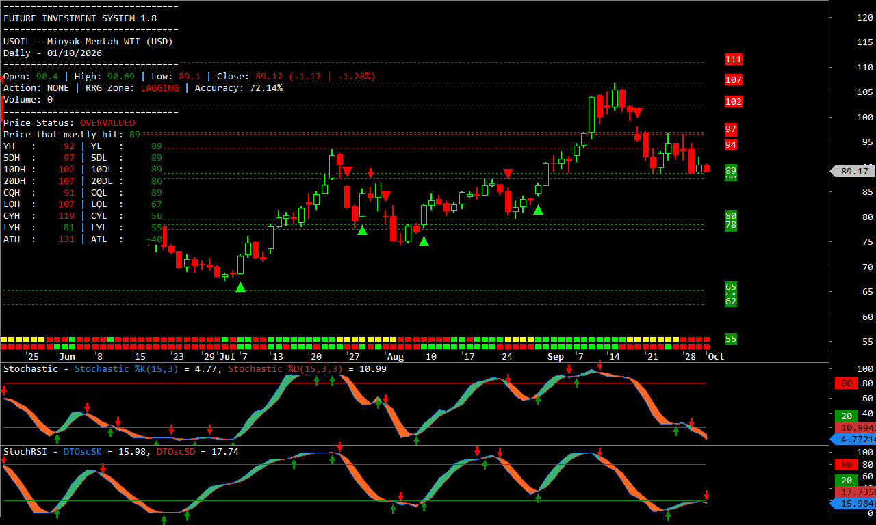Click the 89.17 current price tag

click(x=853, y=172)
